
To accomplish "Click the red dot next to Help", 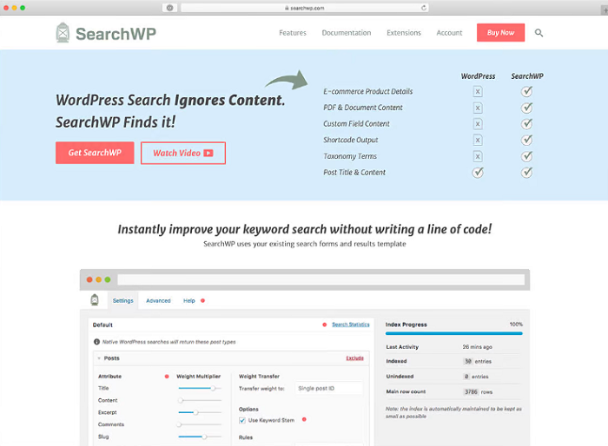I will pyautogui.click(x=202, y=301).
